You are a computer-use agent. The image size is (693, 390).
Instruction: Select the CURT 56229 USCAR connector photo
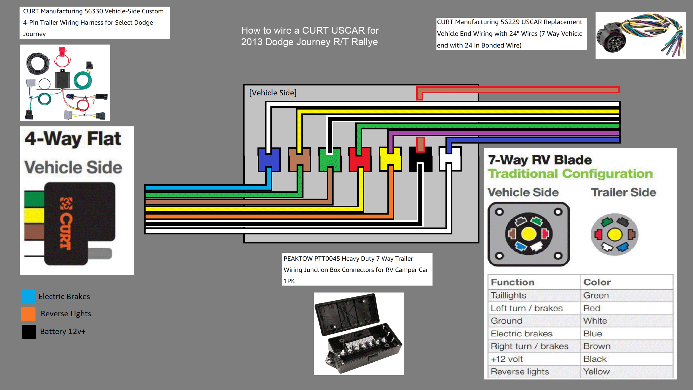coord(641,36)
